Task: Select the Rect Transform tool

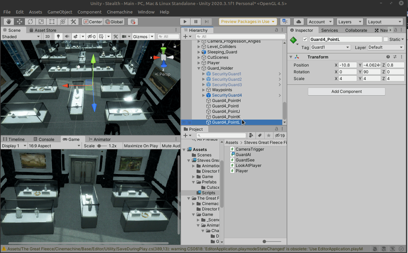Action: point(52,22)
